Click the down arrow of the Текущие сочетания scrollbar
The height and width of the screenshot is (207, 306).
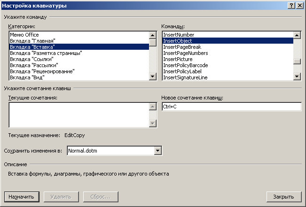152,123
